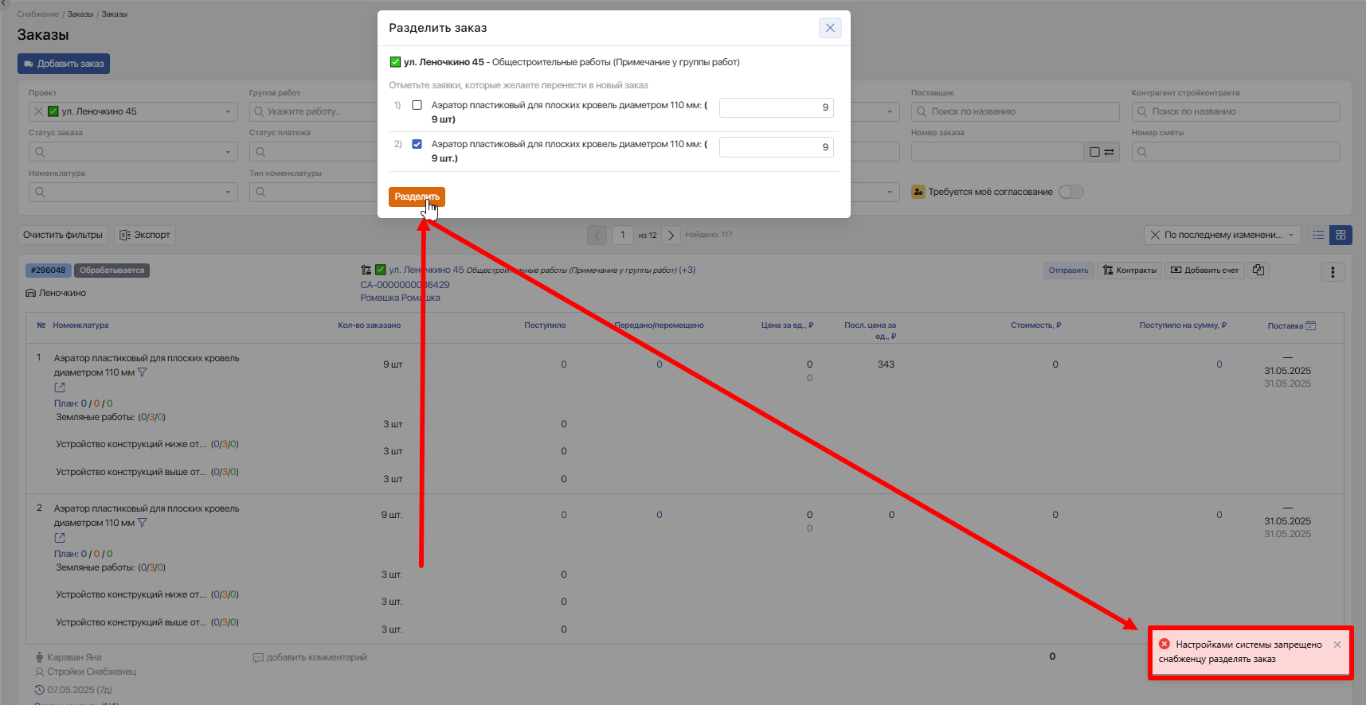Uncheck the second aerator item checkbox
This screenshot has width=1366, height=705.
point(417,144)
